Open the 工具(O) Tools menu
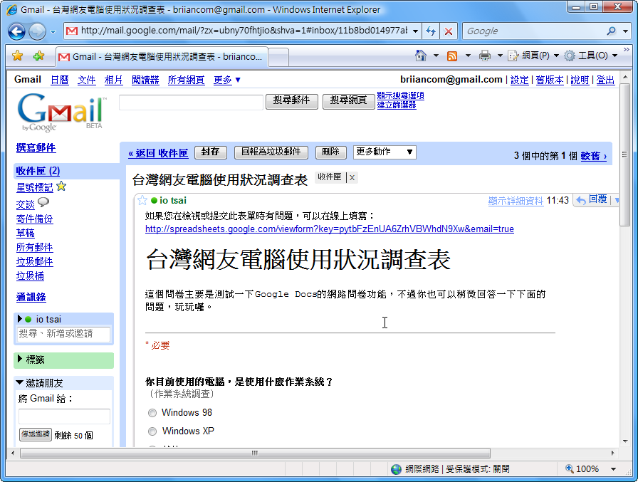Image resolution: width=638 pixels, height=482 pixels. click(591, 56)
